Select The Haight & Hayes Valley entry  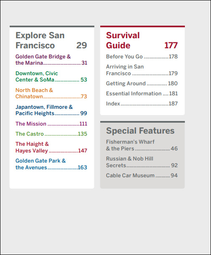(51, 147)
